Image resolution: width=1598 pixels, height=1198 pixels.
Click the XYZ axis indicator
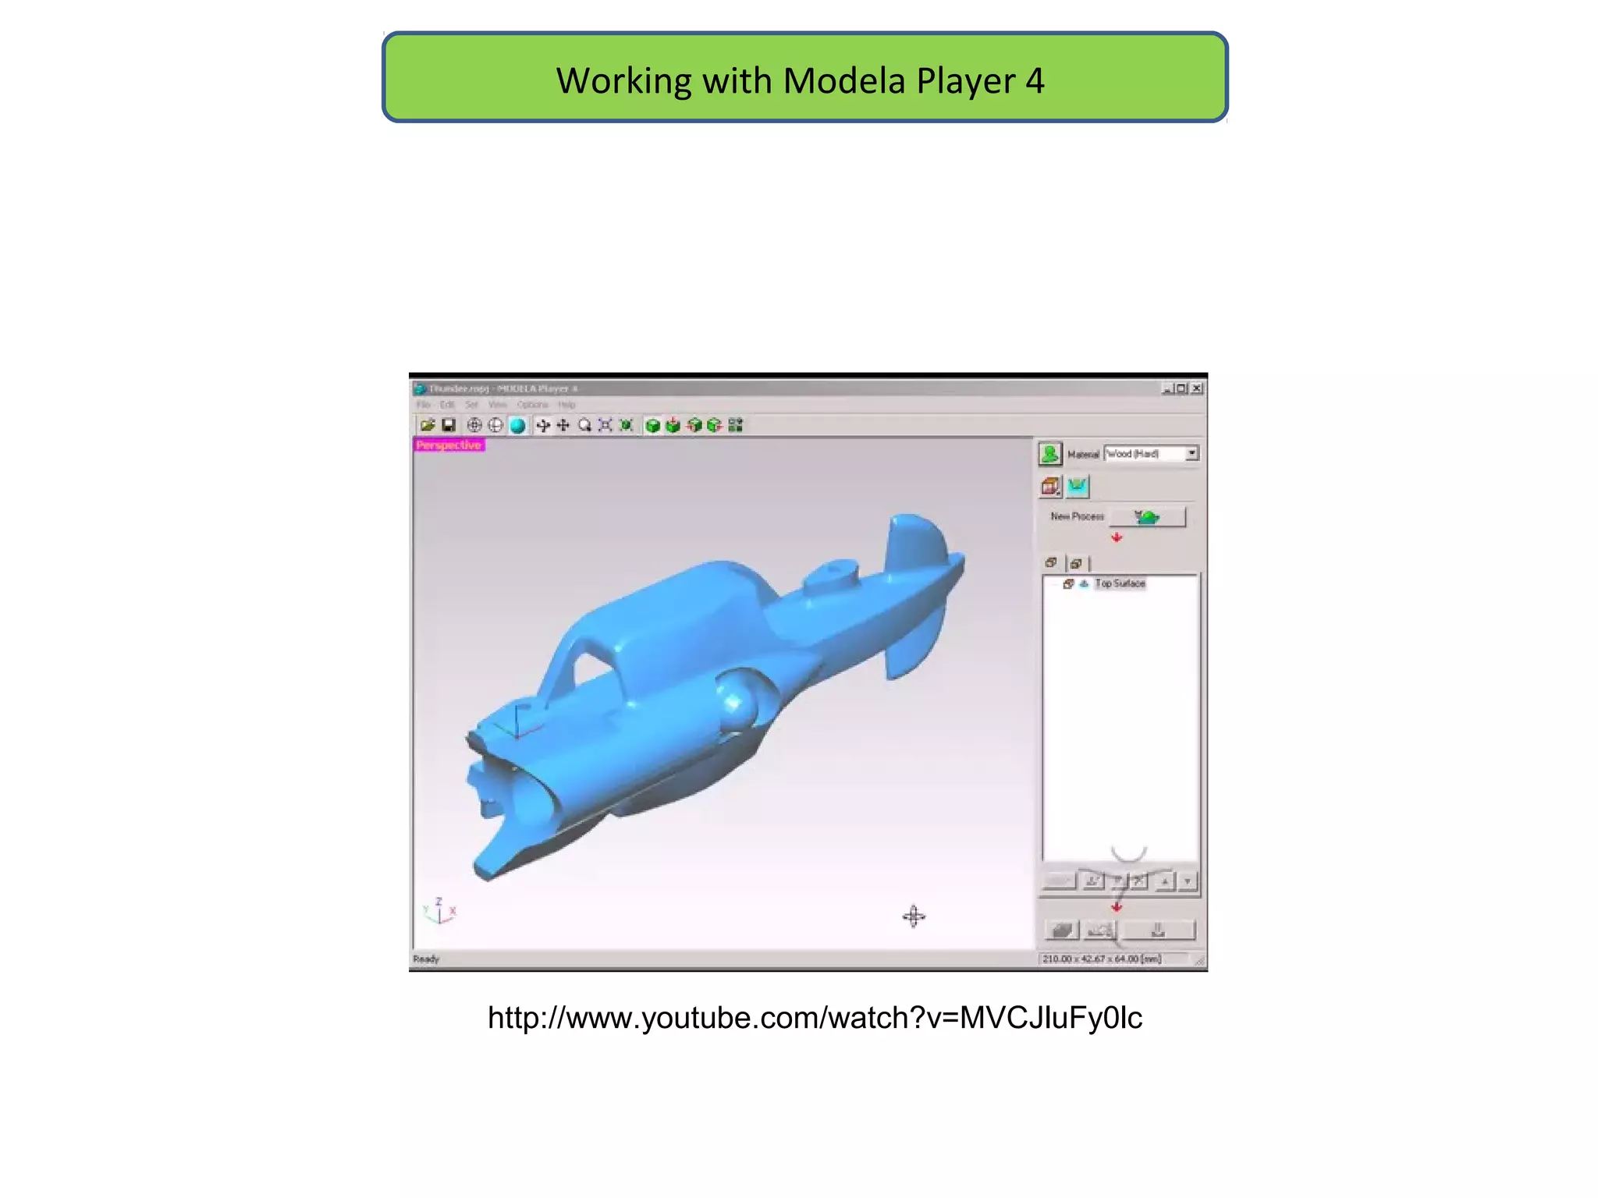(439, 911)
